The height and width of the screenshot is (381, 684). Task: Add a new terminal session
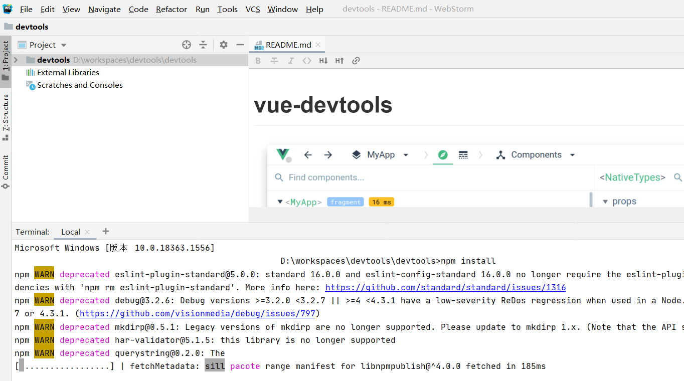coord(106,231)
